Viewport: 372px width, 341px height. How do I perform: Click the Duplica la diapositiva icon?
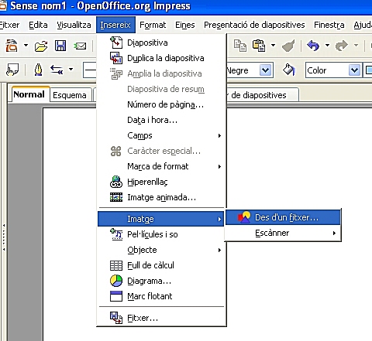116,58
